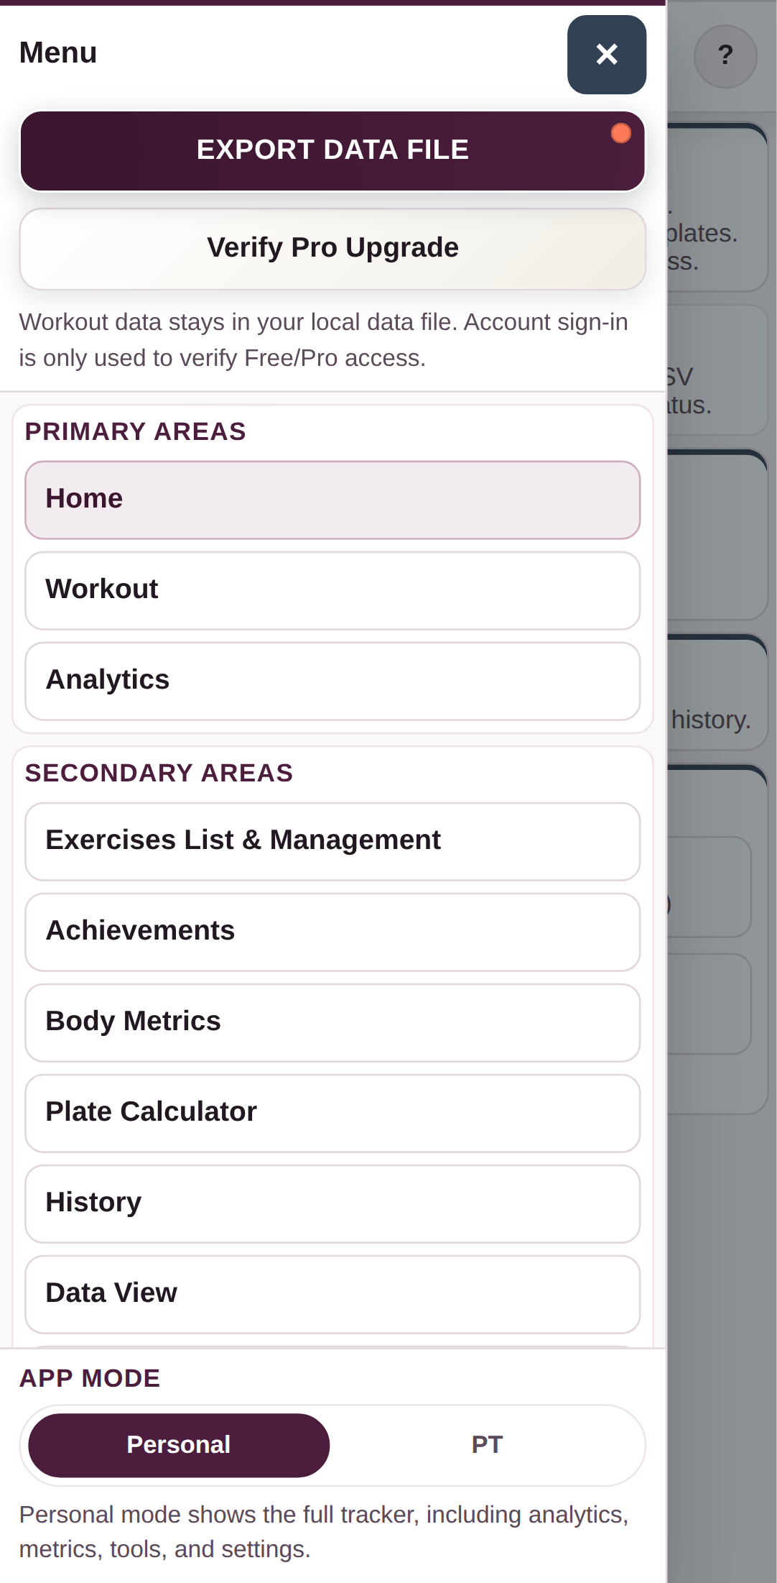Viewport: 777px width, 1583px height.
Task: Launch the Plate Calculator
Action: click(332, 1113)
